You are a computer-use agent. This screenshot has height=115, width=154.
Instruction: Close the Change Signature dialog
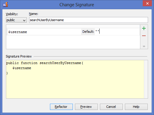[147, 4]
